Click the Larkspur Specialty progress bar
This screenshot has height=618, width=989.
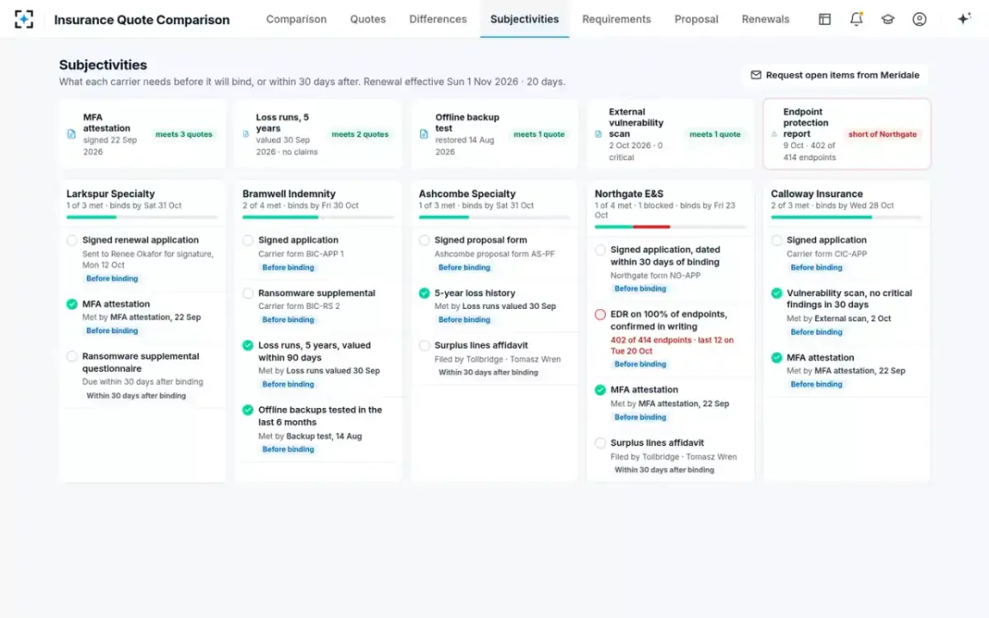[x=142, y=218]
